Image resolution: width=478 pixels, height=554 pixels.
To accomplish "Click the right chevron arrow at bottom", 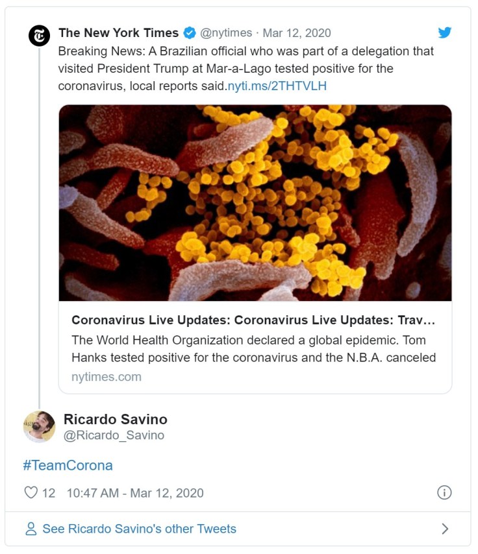I will coord(445,529).
